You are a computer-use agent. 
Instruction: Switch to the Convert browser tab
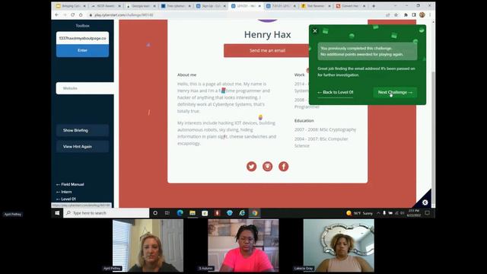point(351,6)
